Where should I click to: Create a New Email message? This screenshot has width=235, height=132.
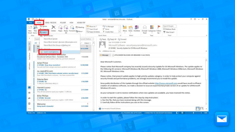30,29
